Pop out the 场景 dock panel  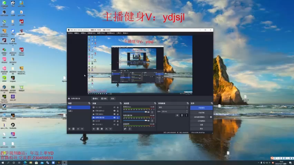89,103
